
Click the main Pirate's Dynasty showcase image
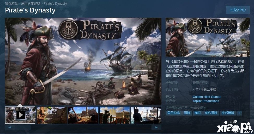(83, 61)
